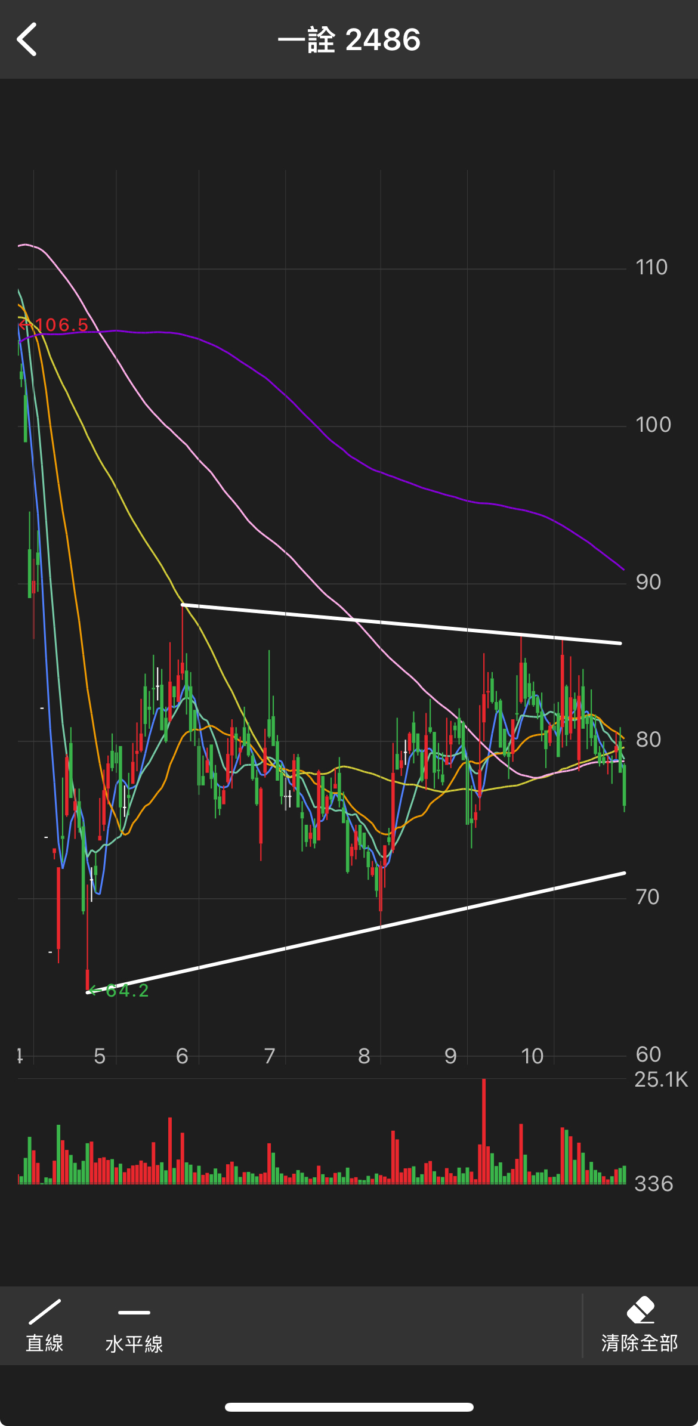Tap the 100 price axis label
Image resolution: width=698 pixels, height=1426 pixels.
[653, 425]
